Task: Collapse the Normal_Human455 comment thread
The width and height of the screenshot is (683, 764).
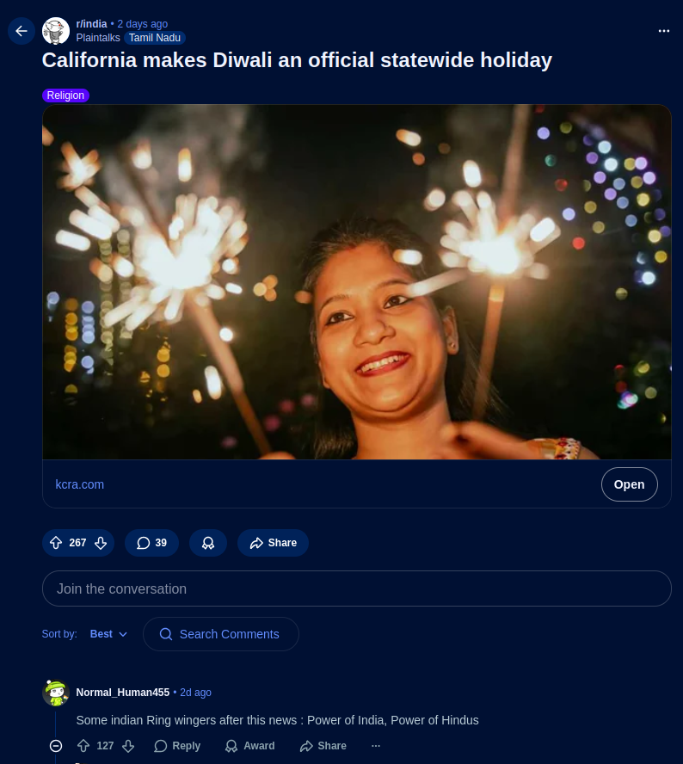Action: coord(56,746)
